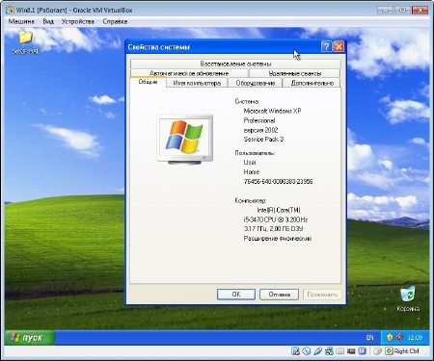Open the Машина menu in VirtualBox

tap(21, 21)
